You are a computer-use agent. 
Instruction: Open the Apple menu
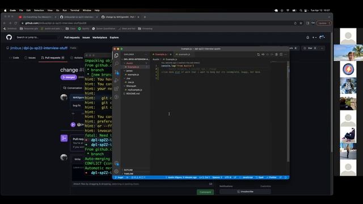tap(5, 10)
